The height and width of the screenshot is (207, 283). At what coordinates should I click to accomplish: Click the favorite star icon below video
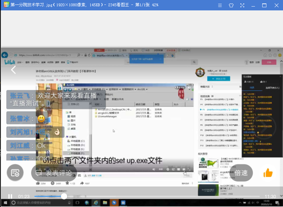tap(67, 183)
